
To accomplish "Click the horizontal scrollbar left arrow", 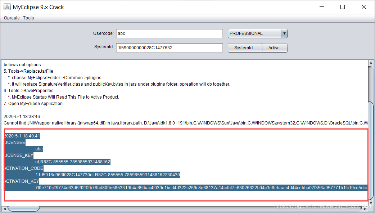I will click(4, 209).
